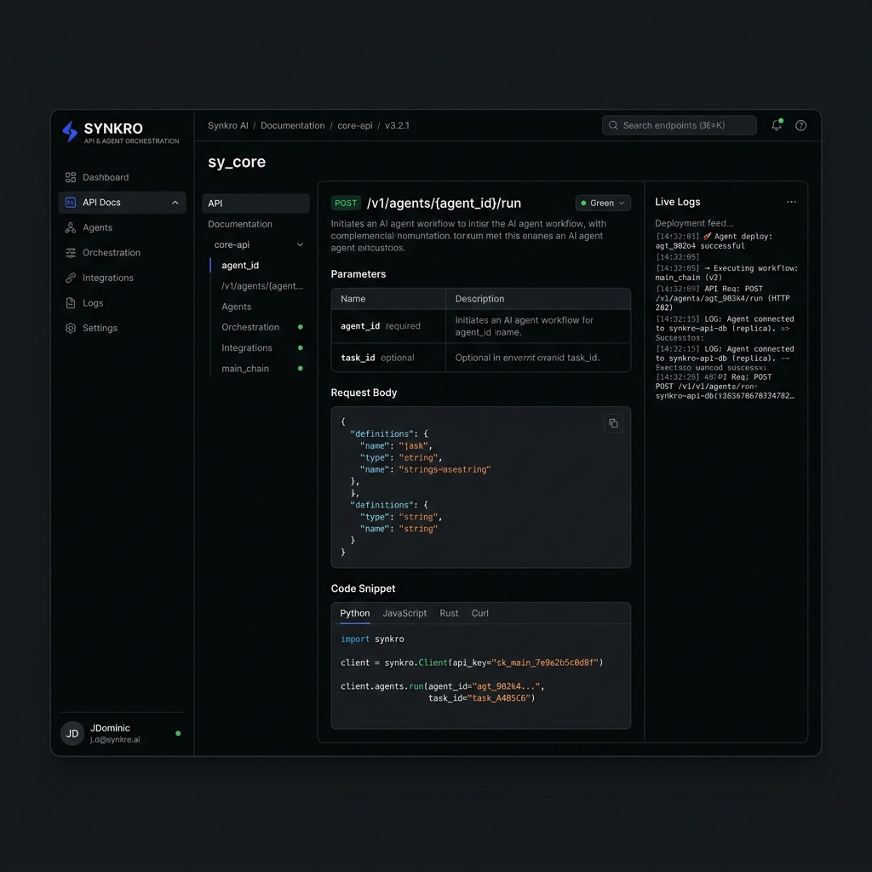Click the Logs document icon
This screenshot has height=872, width=872.
(x=71, y=303)
